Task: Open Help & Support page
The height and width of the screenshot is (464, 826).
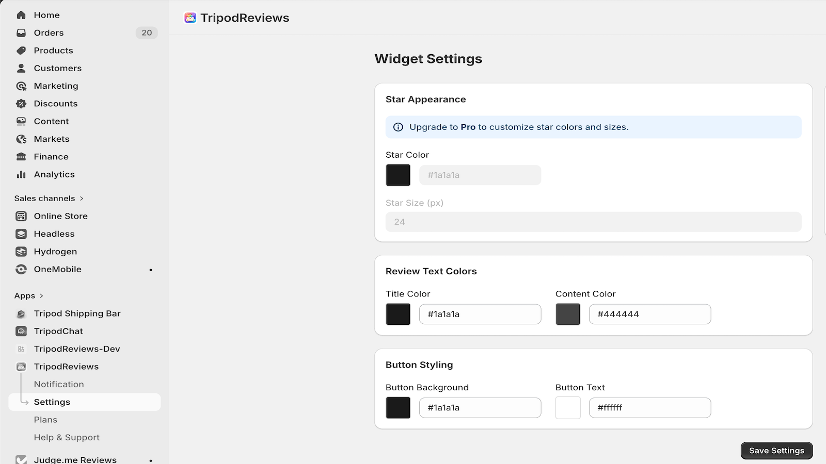Action: 67,437
